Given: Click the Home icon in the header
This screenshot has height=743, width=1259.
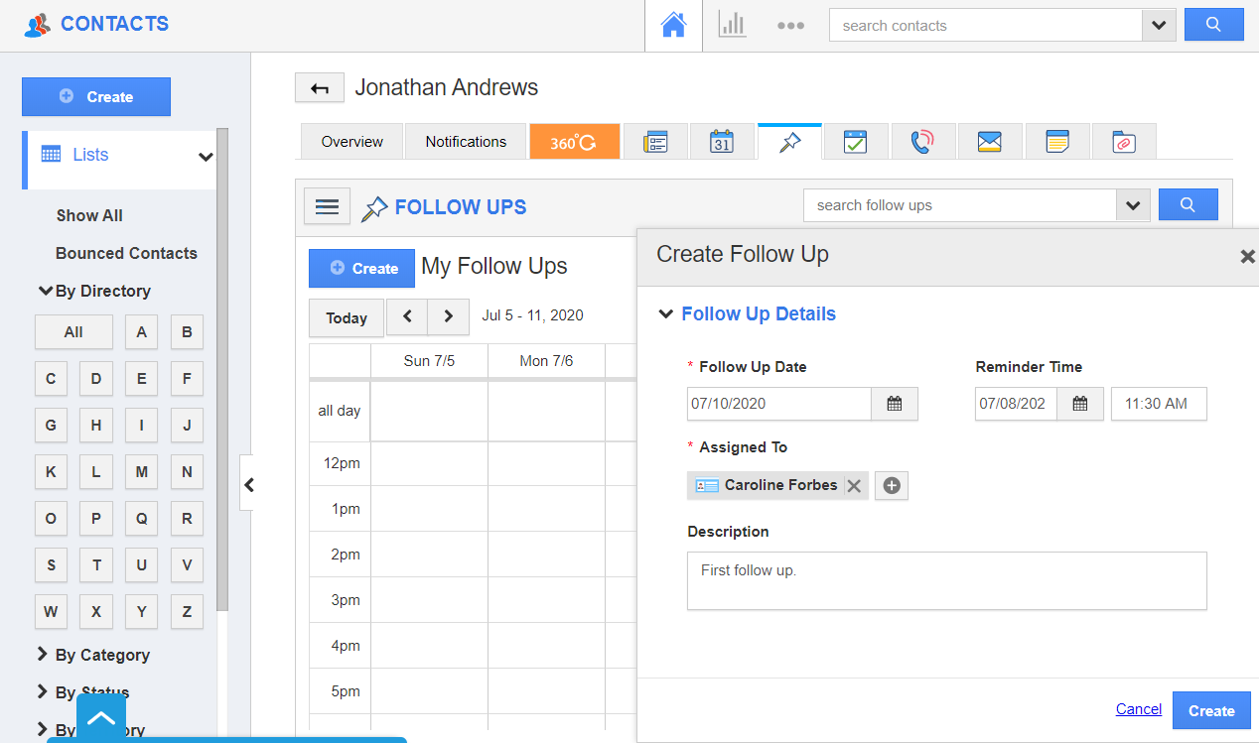Looking at the screenshot, I should coord(673,25).
